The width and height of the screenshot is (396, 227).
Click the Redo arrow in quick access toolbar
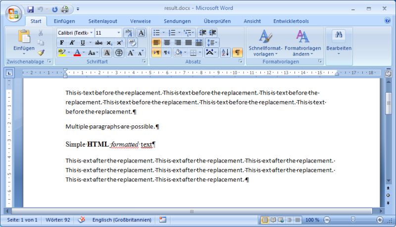(55, 9)
